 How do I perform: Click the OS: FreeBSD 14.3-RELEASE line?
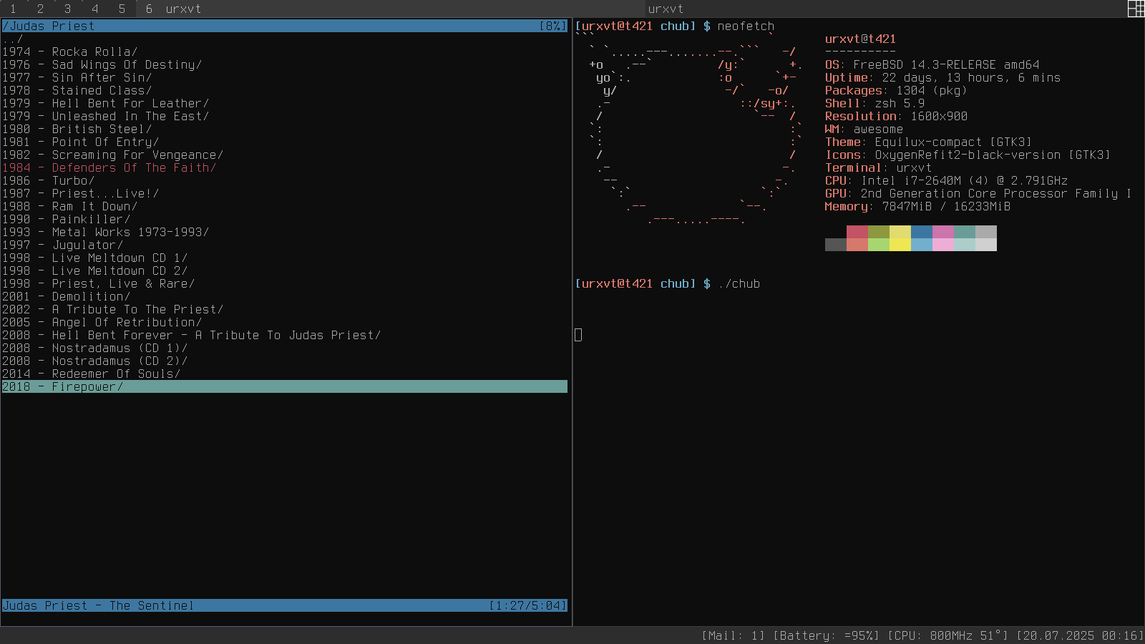click(932, 64)
